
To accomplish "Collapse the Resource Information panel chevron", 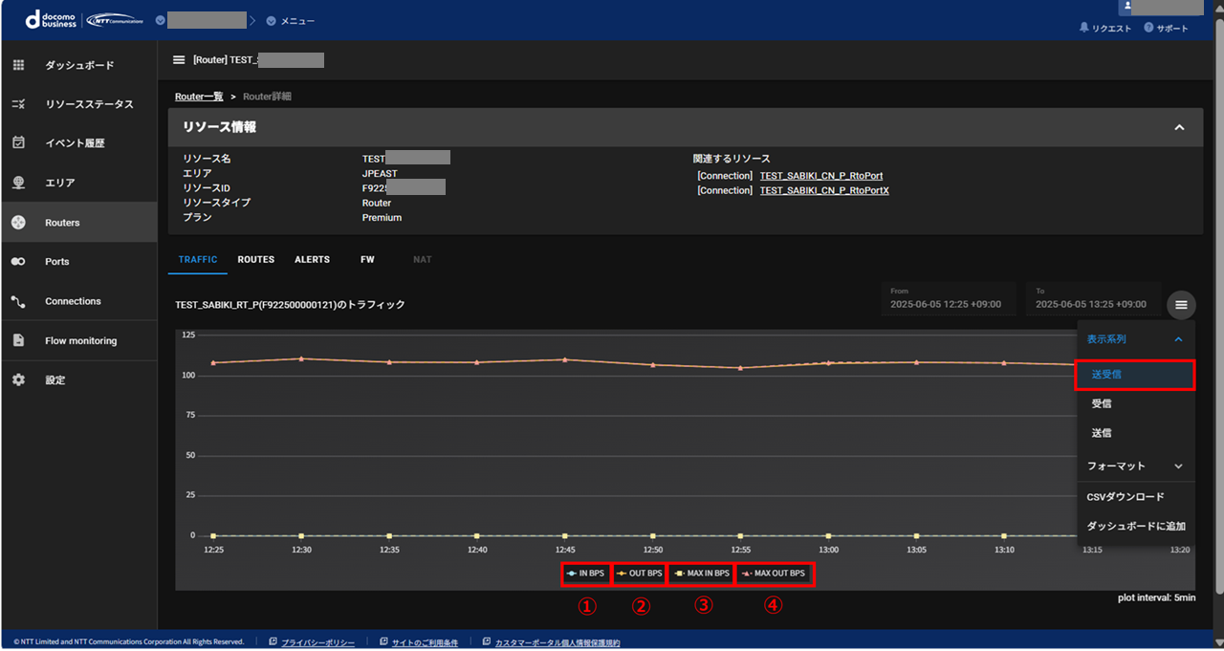I will pyautogui.click(x=1179, y=127).
